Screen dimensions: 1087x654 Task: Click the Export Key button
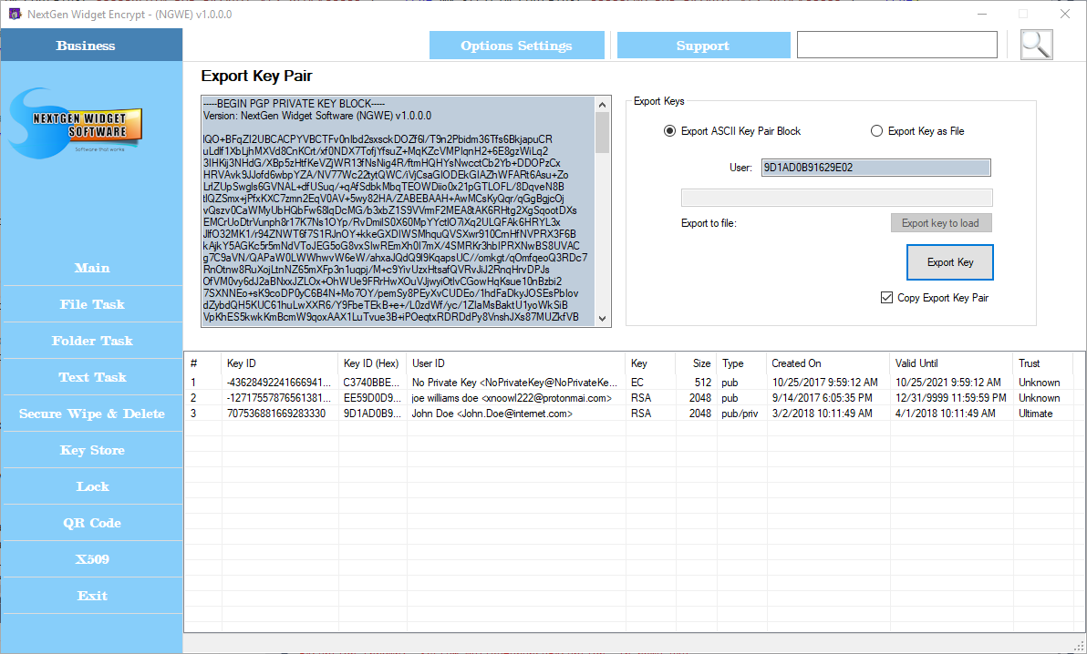coord(949,262)
